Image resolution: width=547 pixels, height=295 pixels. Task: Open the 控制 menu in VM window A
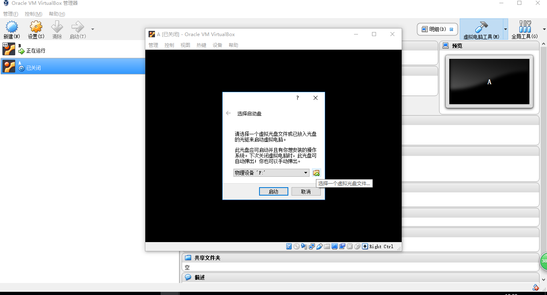pyautogui.click(x=169, y=45)
